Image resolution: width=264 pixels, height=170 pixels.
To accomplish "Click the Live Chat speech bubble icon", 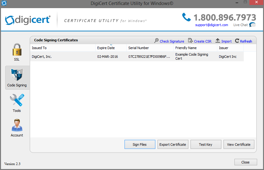I will tap(252, 25).
